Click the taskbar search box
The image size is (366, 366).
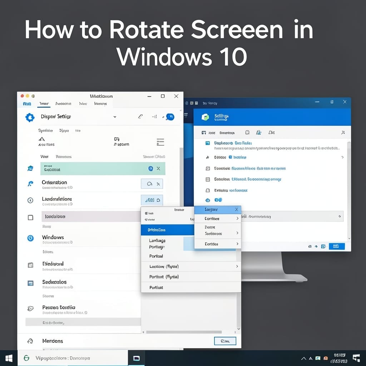(x=73, y=358)
